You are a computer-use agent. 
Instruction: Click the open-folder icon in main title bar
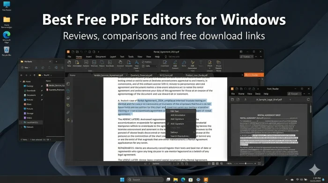point(73,52)
